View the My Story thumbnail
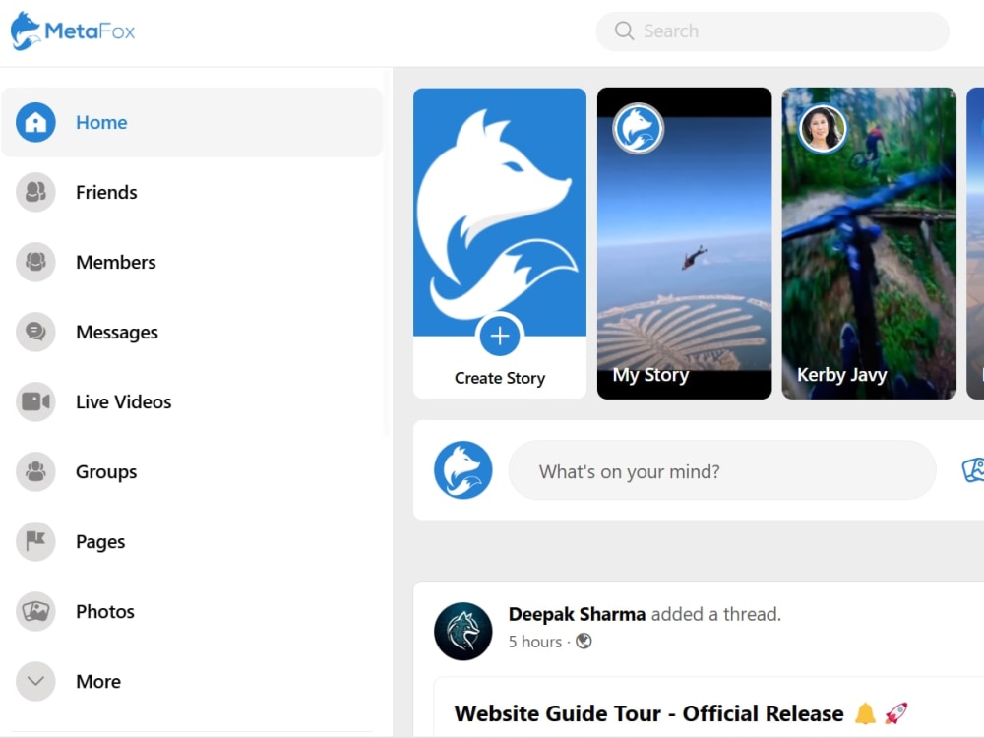 (x=684, y=243)
